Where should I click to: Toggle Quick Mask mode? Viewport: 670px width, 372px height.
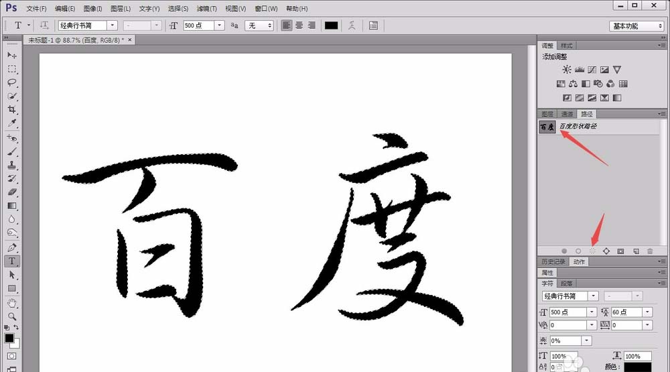pos(11,356)
